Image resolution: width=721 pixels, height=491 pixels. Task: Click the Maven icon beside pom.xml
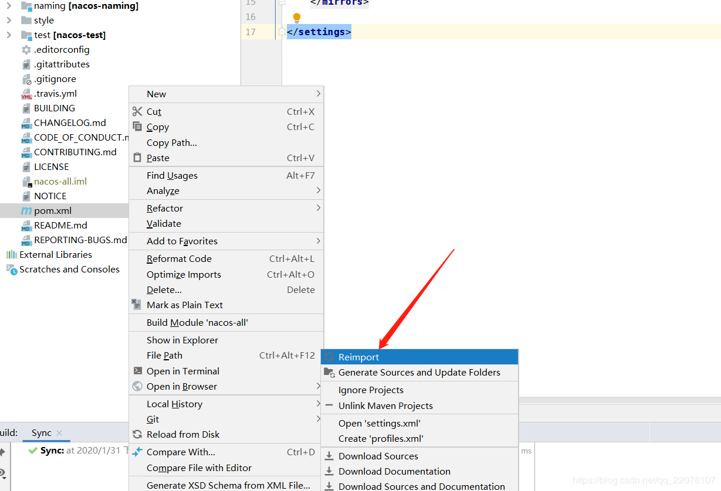26,211
